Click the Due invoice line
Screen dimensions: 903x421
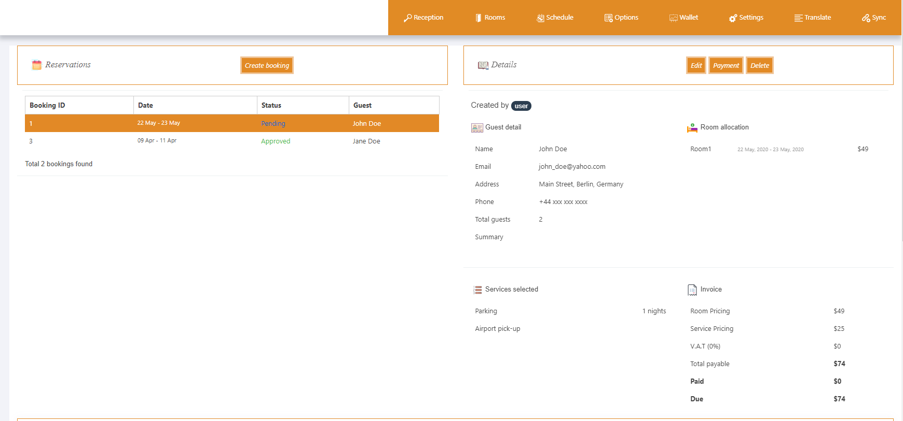[x=697, y=399]
